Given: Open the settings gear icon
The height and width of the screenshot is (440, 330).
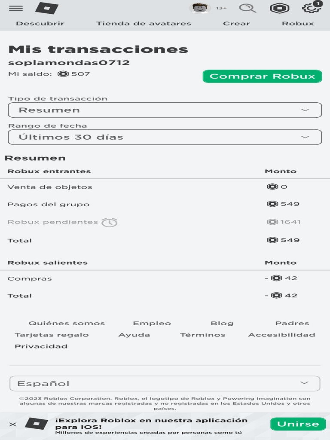Looking at the screenshot, I should click(311, 8).
